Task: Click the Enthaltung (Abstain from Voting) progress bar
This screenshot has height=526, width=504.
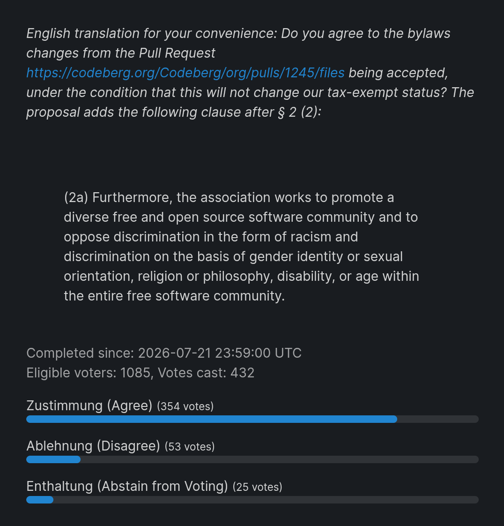Action: (252, 499)
